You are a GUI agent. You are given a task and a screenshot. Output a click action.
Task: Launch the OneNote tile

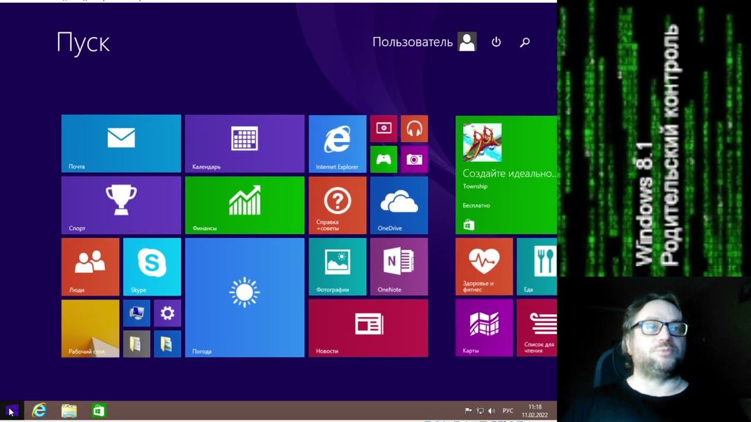point(399,267)
